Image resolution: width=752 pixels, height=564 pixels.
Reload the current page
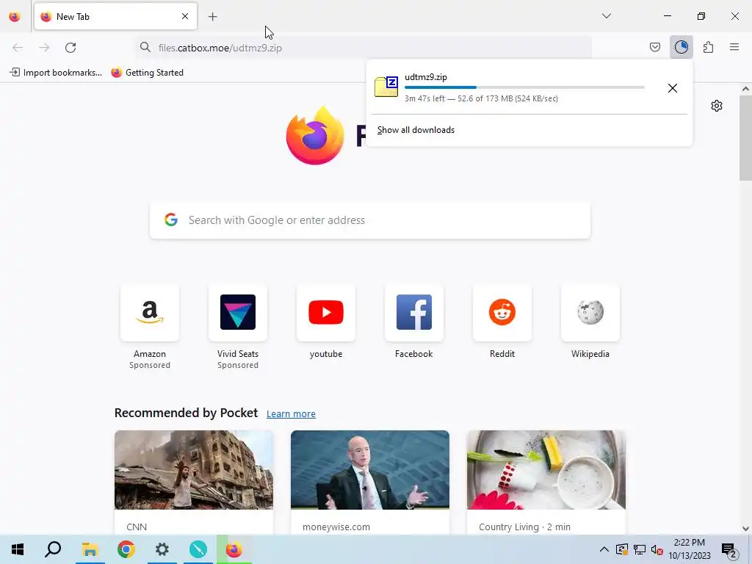pos(70,48)
